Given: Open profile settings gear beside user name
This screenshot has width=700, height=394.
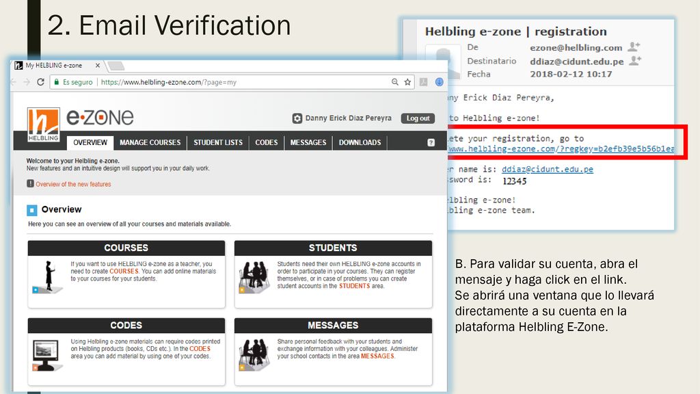Looking at the screenshot, I should point(297,118).
